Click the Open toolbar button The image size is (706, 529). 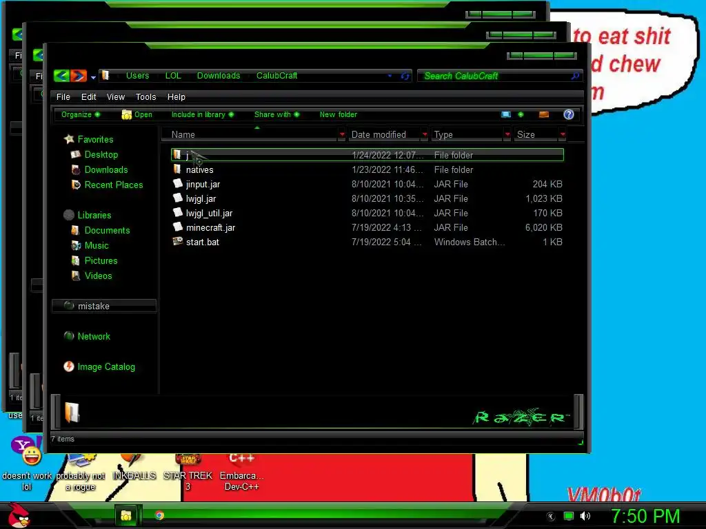137,114
